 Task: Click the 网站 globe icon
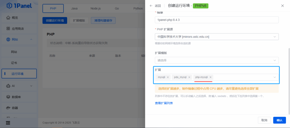8,39
